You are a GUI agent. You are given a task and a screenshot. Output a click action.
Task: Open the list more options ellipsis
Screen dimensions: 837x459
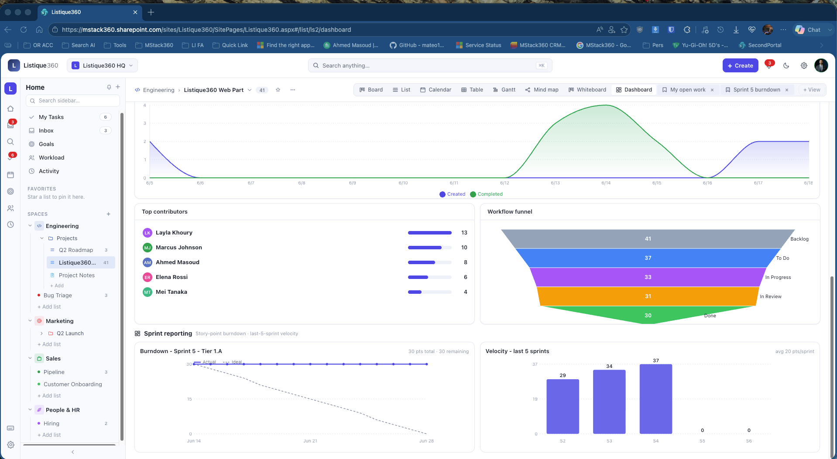(293, 90)
